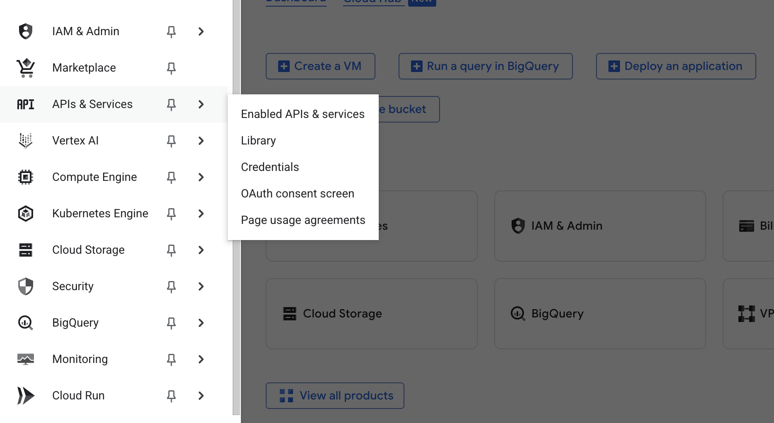The width and height of the screenshot is (774, 423).
Task: Click the Cloud Run arrows icon
Action: [26, 396]
